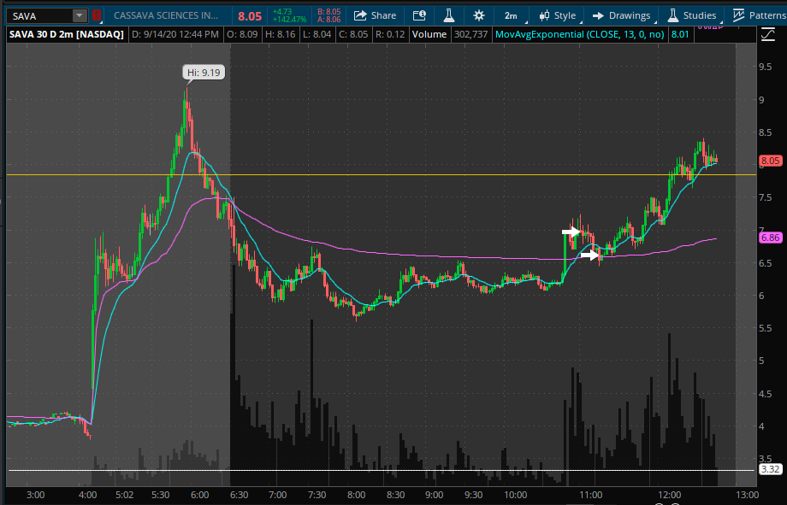This screenshot has height=505, width=787.
Task: Open chart settings gear icon
Action: click(x=478, y=15)
